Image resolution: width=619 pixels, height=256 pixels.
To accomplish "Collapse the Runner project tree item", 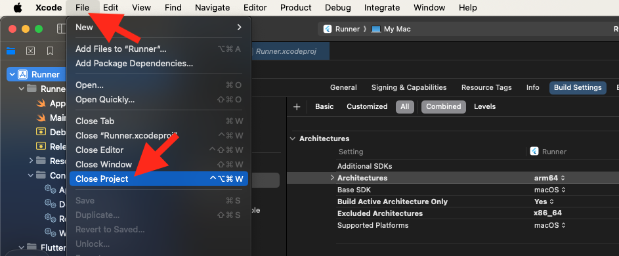I will 12,74.
